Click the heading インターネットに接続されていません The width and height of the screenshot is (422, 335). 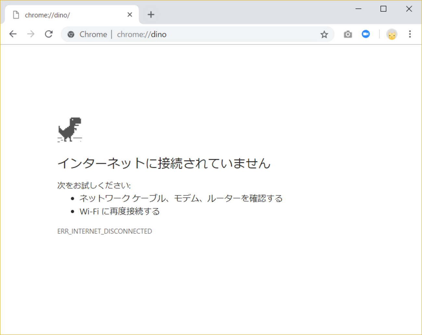pos(164,163)
